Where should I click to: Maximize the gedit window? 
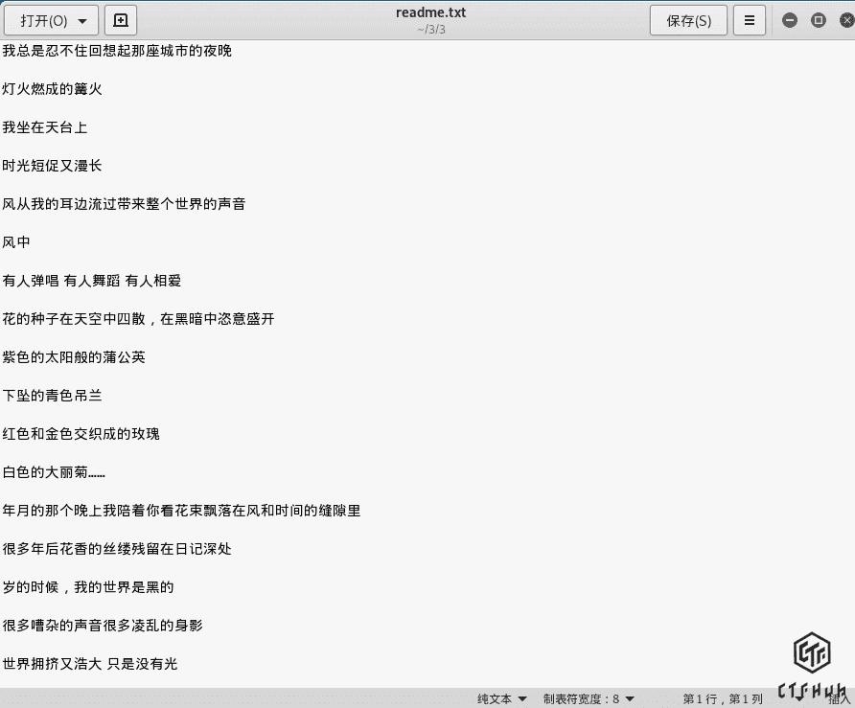pos(819,20)
